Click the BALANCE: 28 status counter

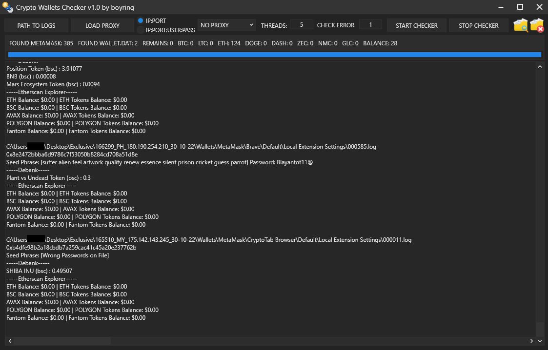coord(381,43)
